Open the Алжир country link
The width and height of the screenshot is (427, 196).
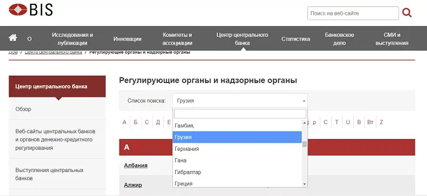133,185
